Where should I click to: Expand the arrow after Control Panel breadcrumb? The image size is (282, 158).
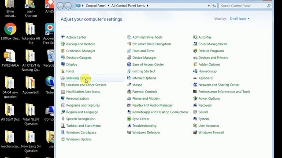click(x=108, y=6)
